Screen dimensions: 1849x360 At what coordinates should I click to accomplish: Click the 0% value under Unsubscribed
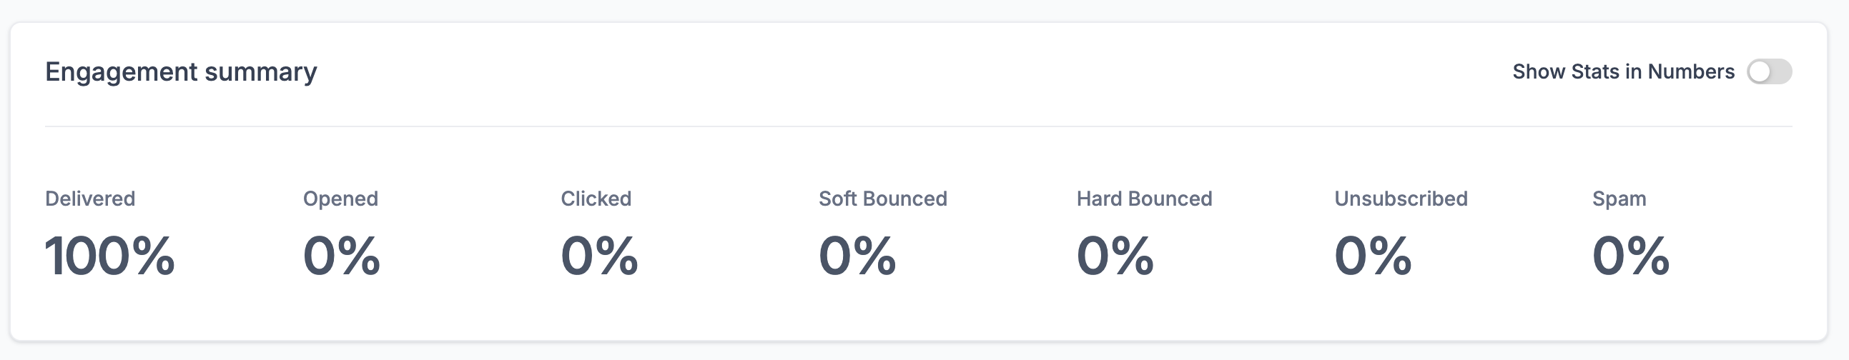pyautogui.click(x=1372, y=256)
